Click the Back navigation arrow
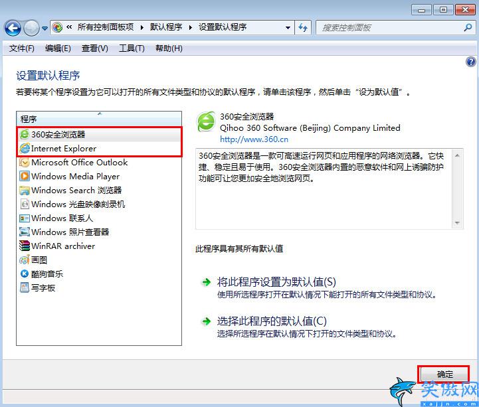 (13, 28)
